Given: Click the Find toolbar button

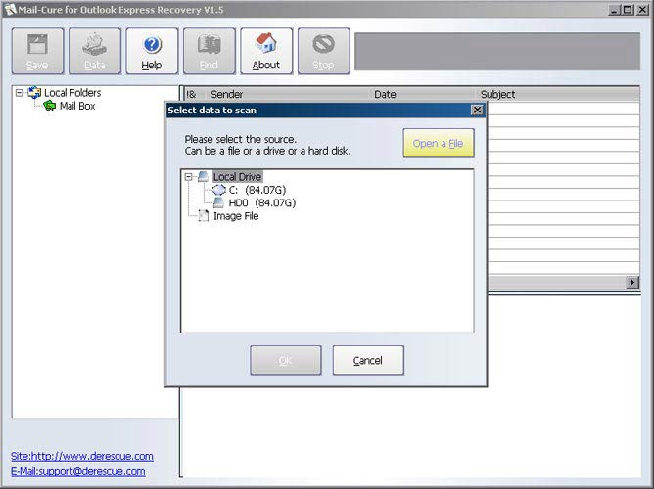Looking at the screenshot, I should click(x=209, y=51).
